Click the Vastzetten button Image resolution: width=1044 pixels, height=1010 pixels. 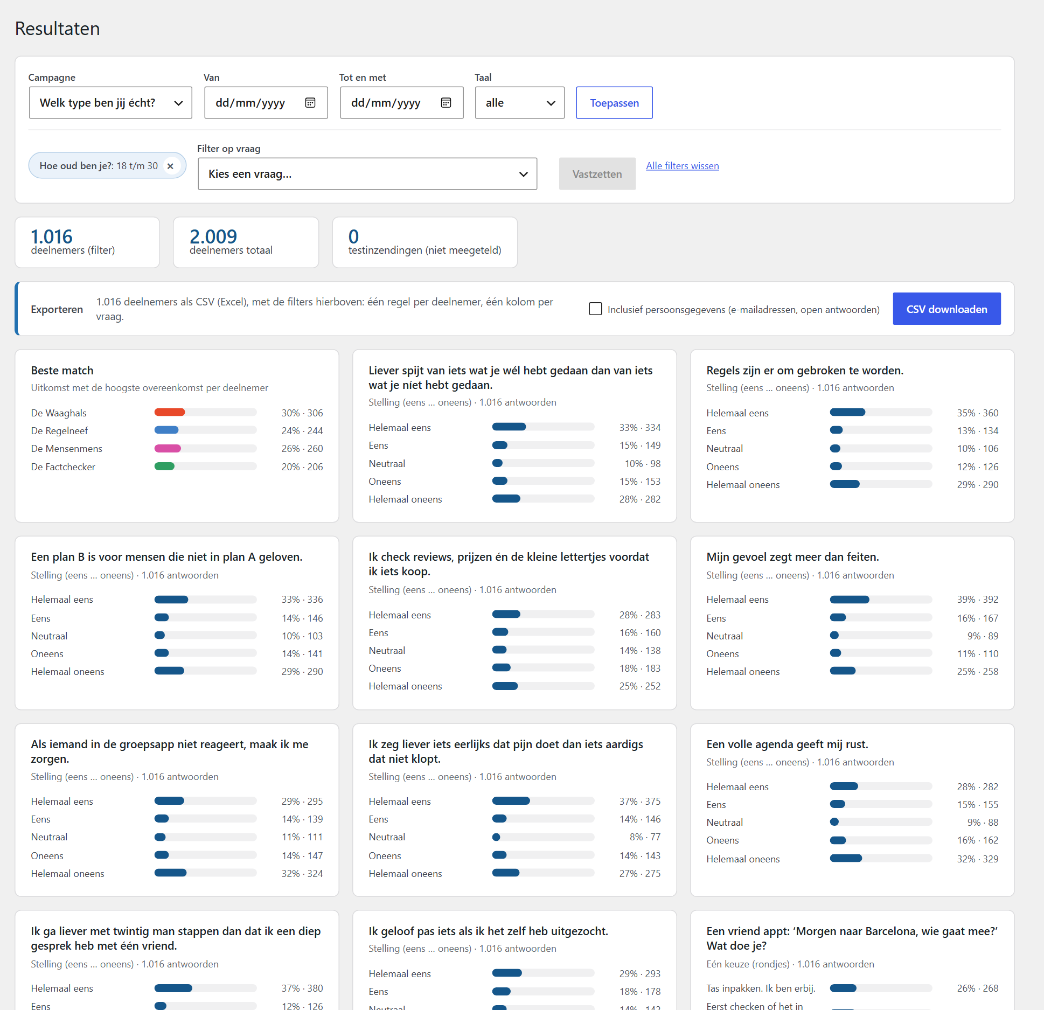coord(597,173)
